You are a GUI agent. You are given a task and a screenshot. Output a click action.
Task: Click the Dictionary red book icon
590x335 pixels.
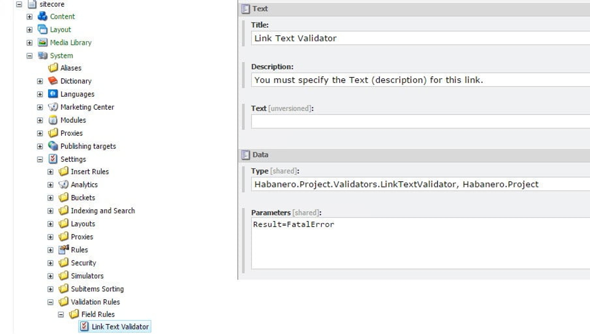[53, 81]
